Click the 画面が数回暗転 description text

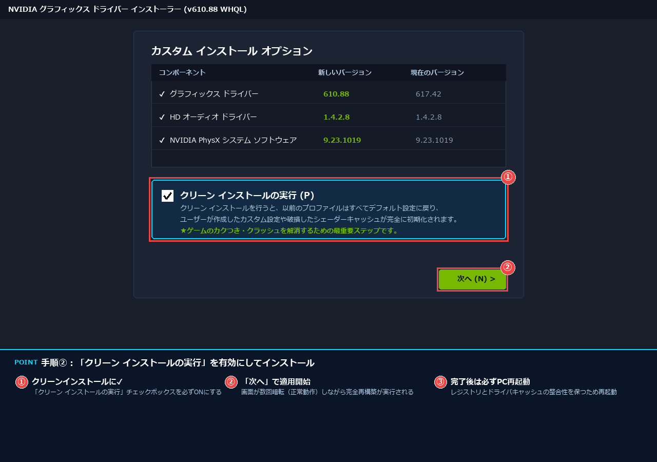point(327,392)
